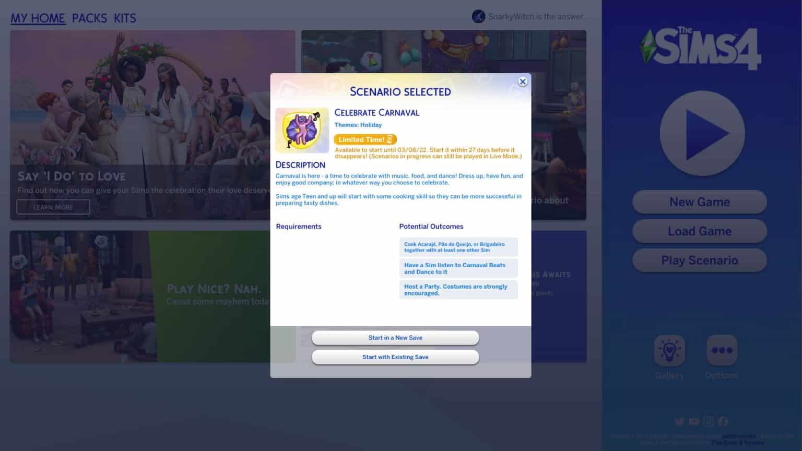This screenshot has width=802, height=451.
Task: Click the 'SnarkyWitch is the answer.' text
Action: click(x=536, y=17)
